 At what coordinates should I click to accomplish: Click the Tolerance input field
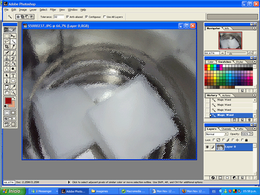coord(58,17)
